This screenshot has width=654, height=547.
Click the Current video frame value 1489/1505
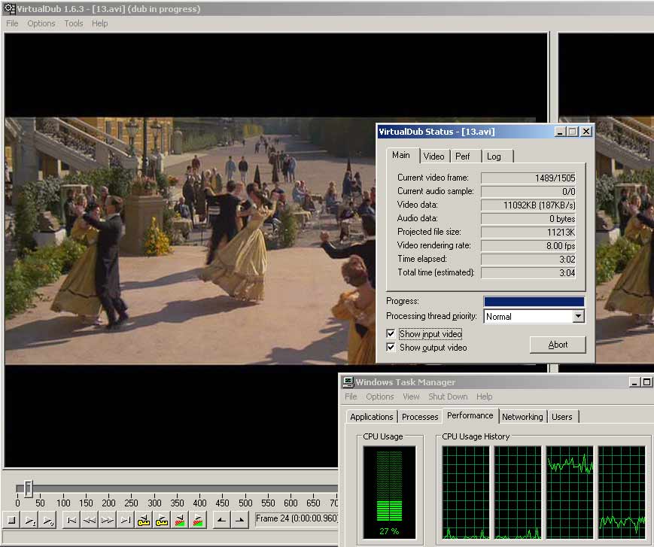pos(528,178)
